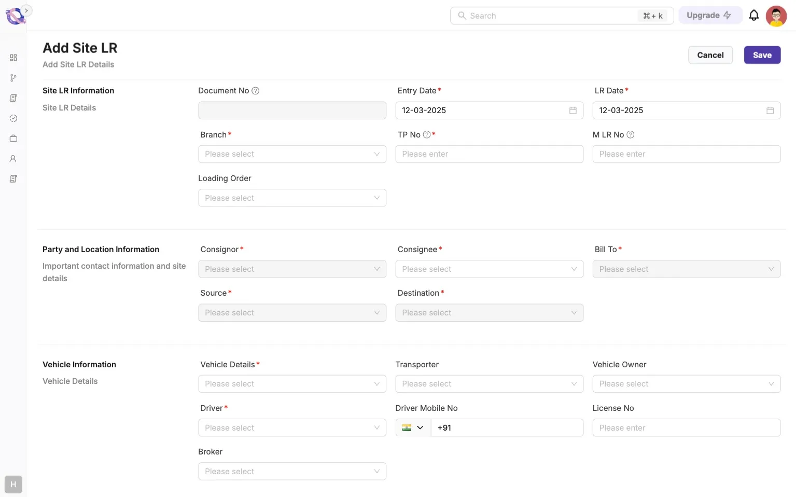Open the user avatar in top bar
Viewport: 796px width, 497px height.
pyautogui.click(x=776, y=16)
